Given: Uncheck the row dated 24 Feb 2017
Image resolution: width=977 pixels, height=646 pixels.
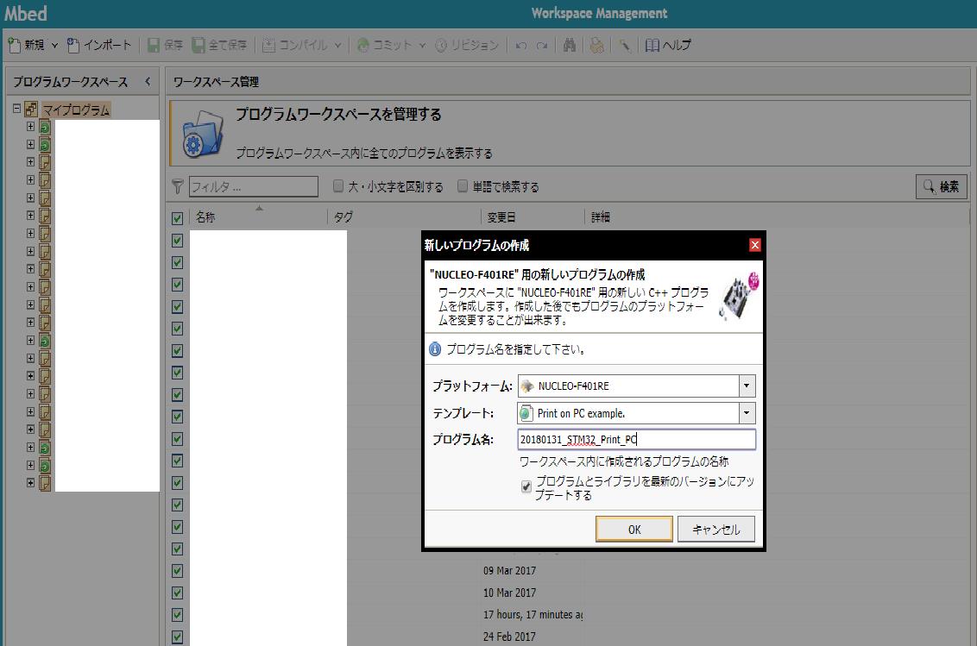Looking at the screenshot, I should tap(178, 637).
